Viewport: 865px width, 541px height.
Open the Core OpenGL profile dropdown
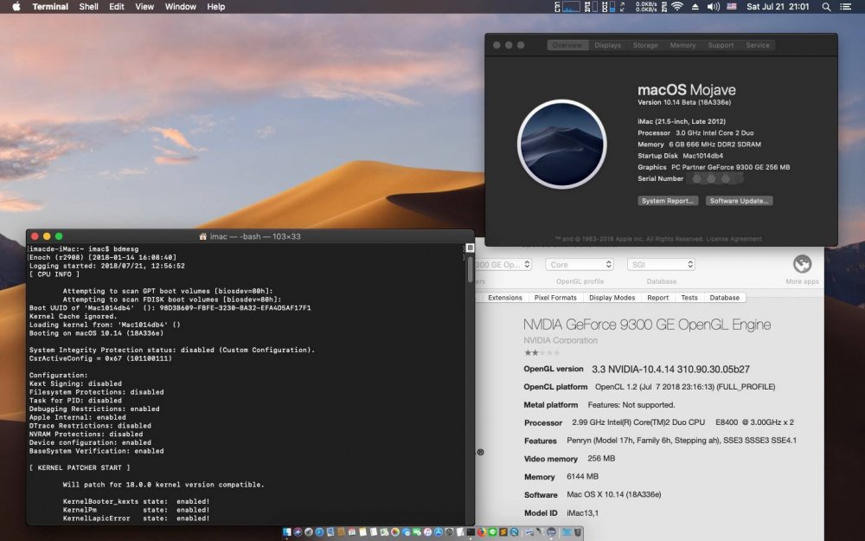coord(580,264)
